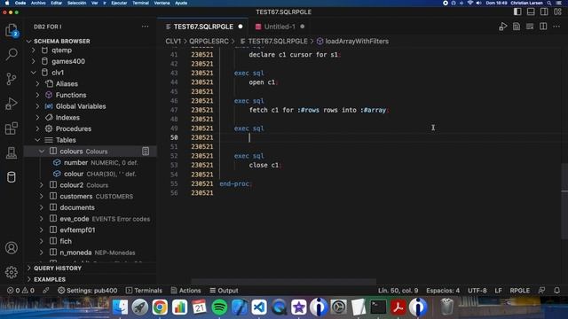
Task: Open the Search view in the activity bar
Action: pyautogui.click(x=12, y=55)
